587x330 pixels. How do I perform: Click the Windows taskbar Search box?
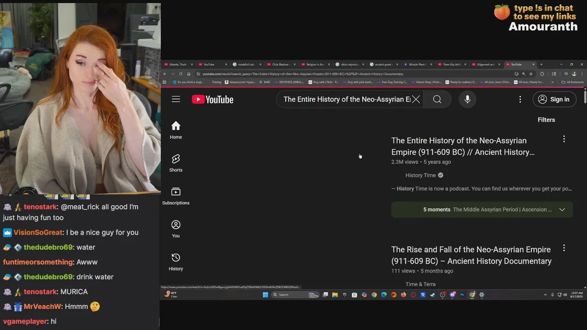click(x=295, y=295)
